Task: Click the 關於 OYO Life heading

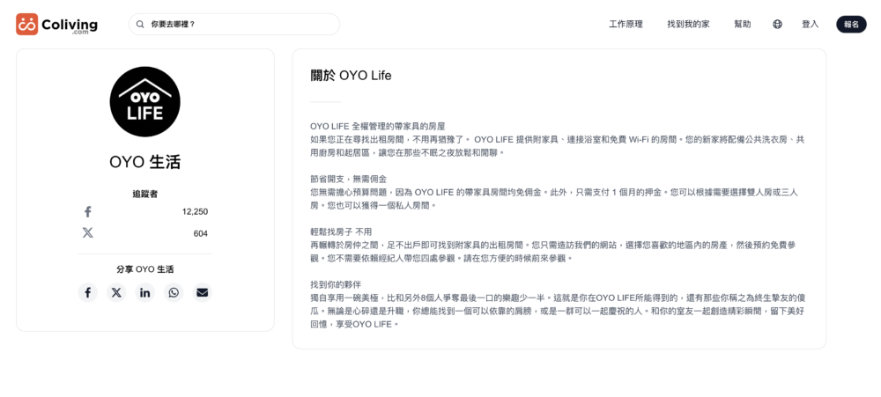Action: tap(351, 76)
